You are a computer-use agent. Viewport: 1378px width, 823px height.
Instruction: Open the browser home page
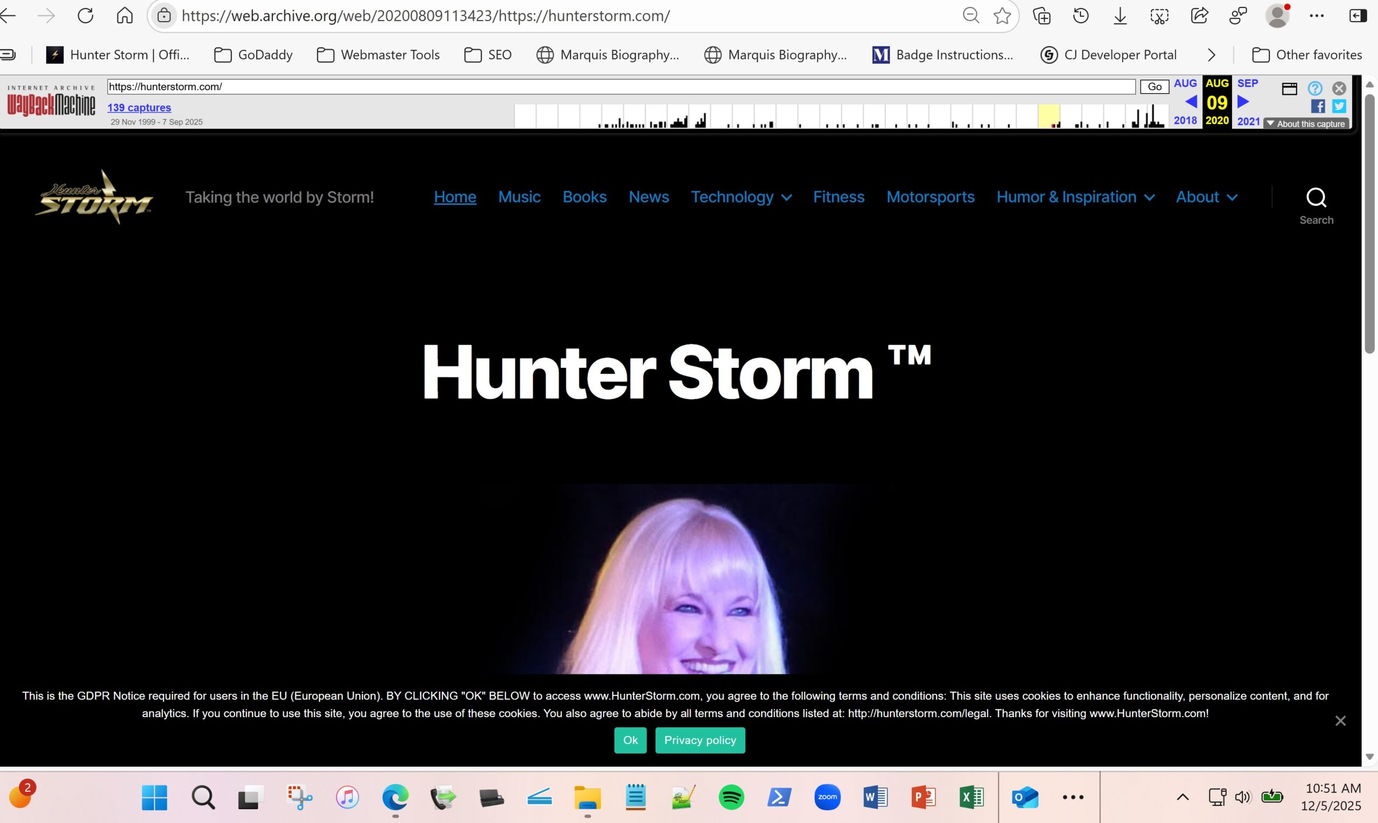click(x=124, y=16)
